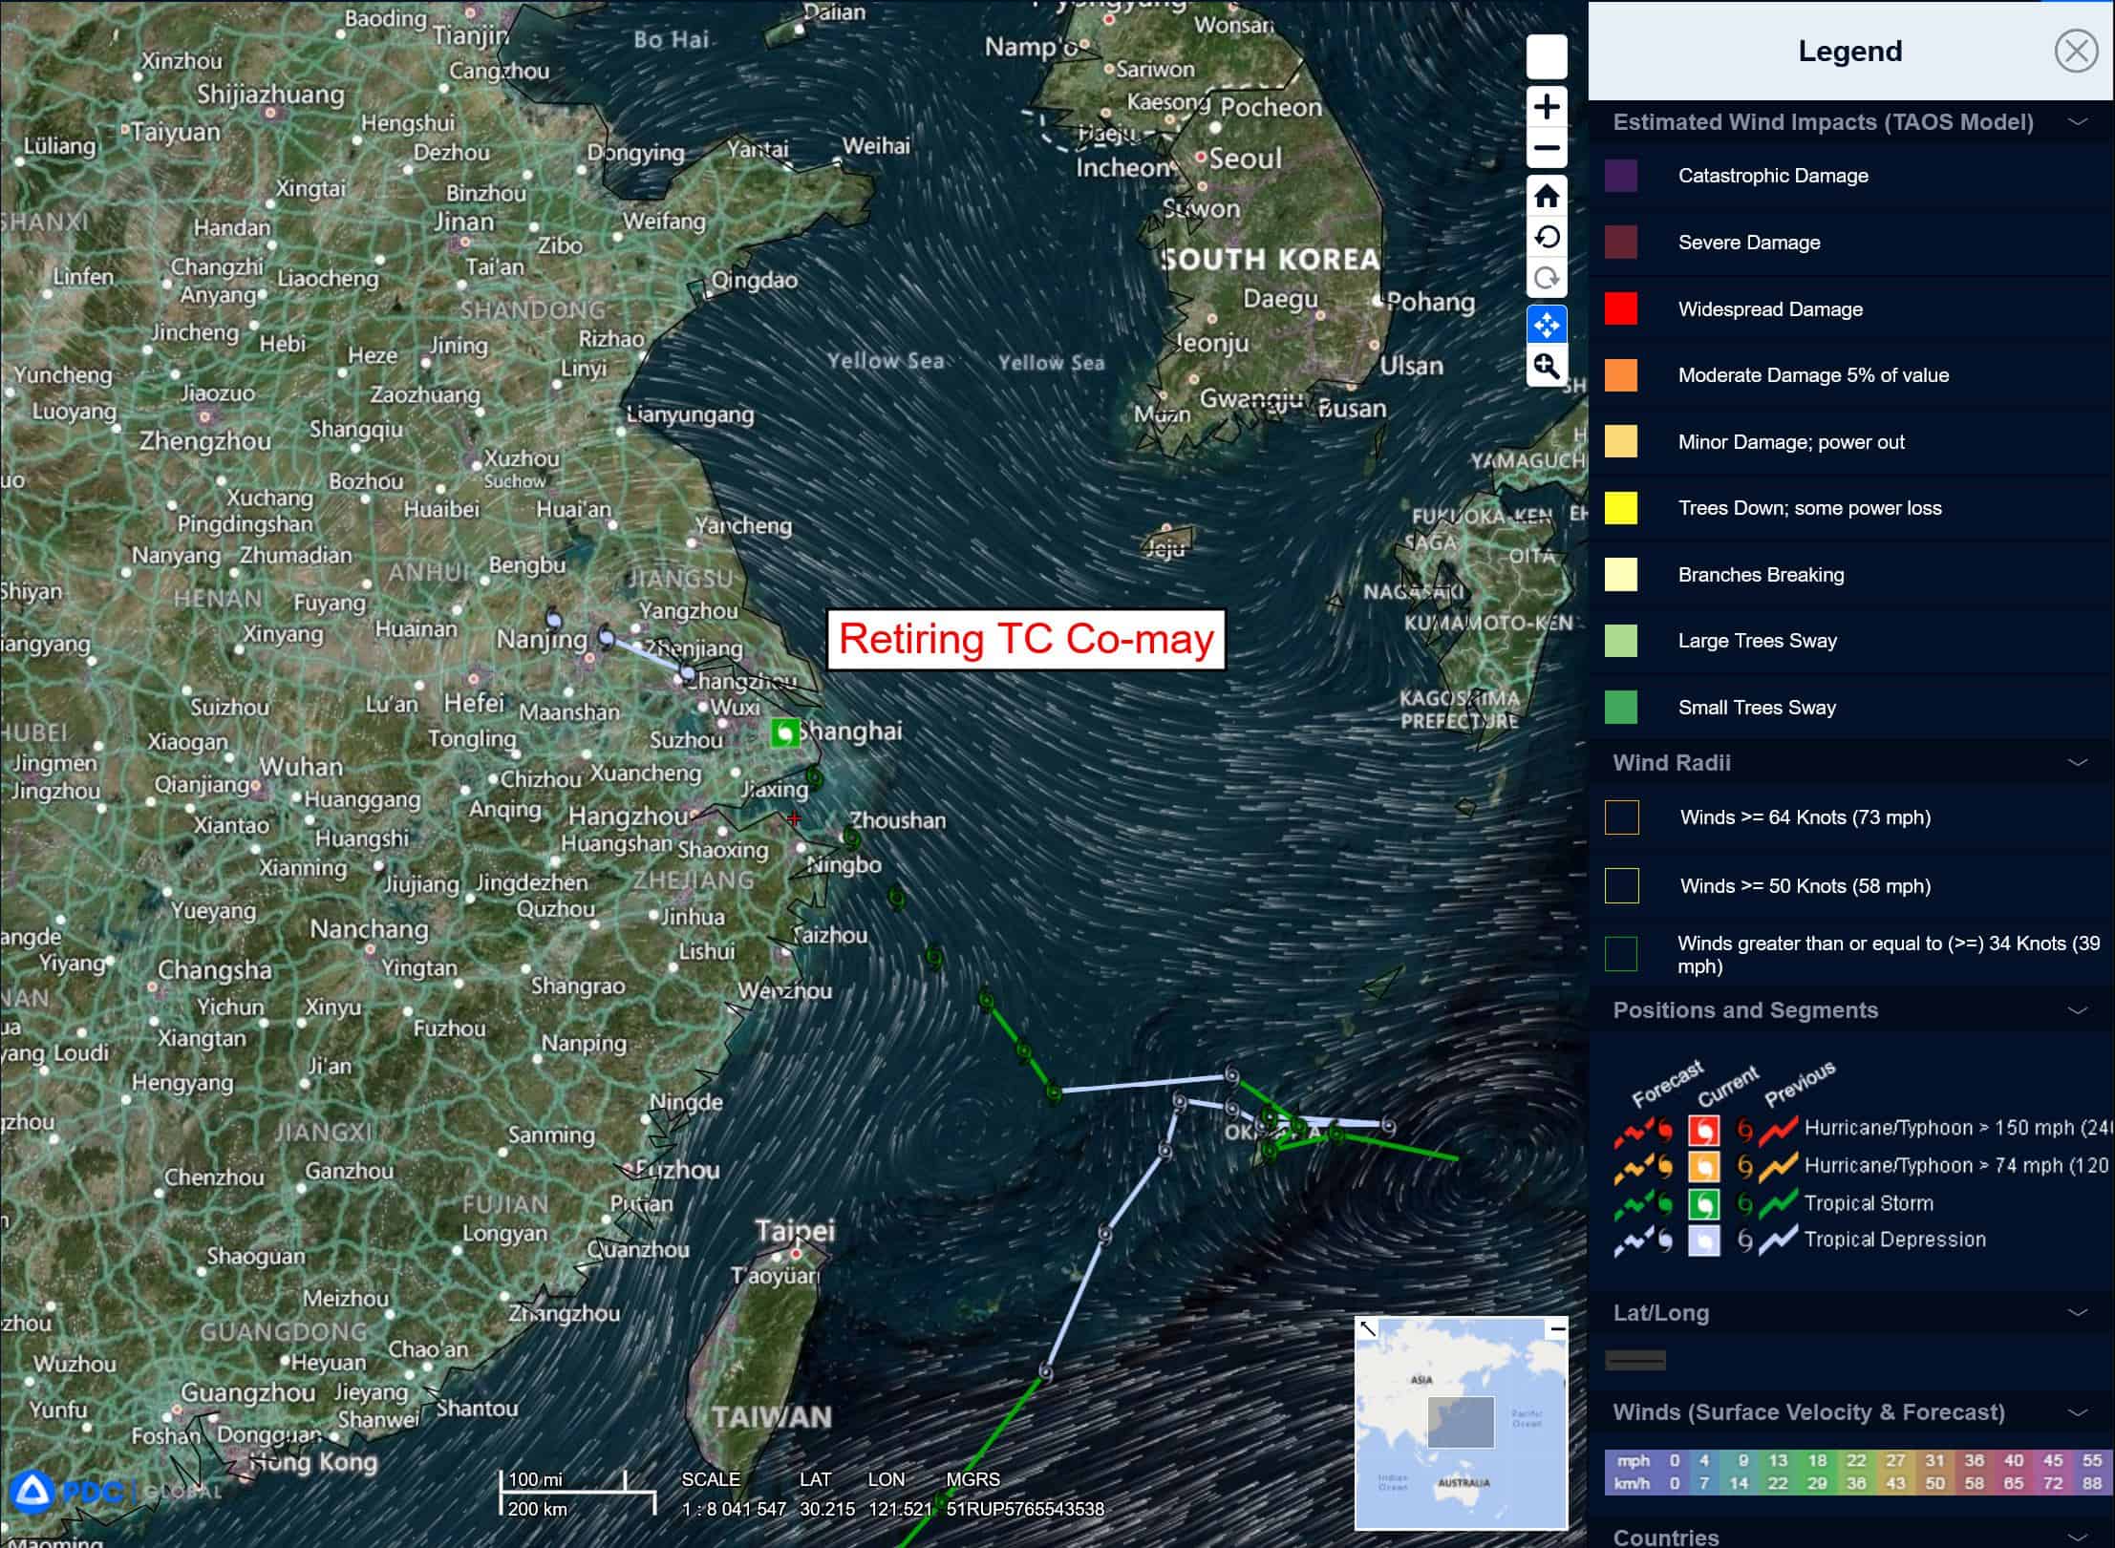Screen dimensions: 2115x1548
Task: Click the Hangzhou city label
Action: pyautogui.click(x=628, y=816)
